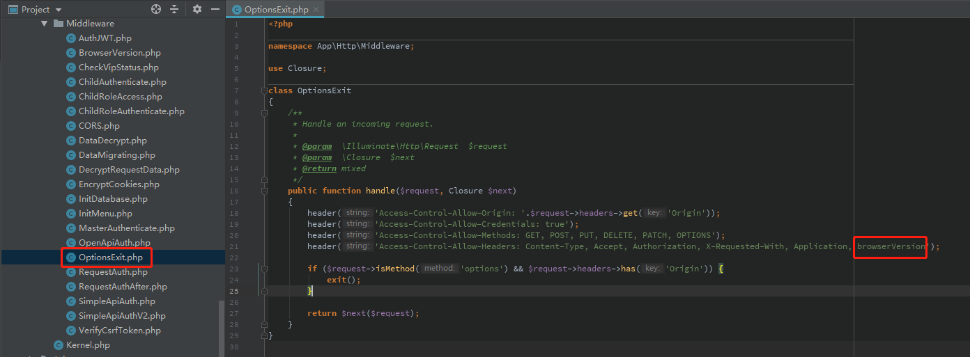Screen dimensions: 970x357
Task: Click the fold end marker at return mixed docblock
Action: point(263,180)
